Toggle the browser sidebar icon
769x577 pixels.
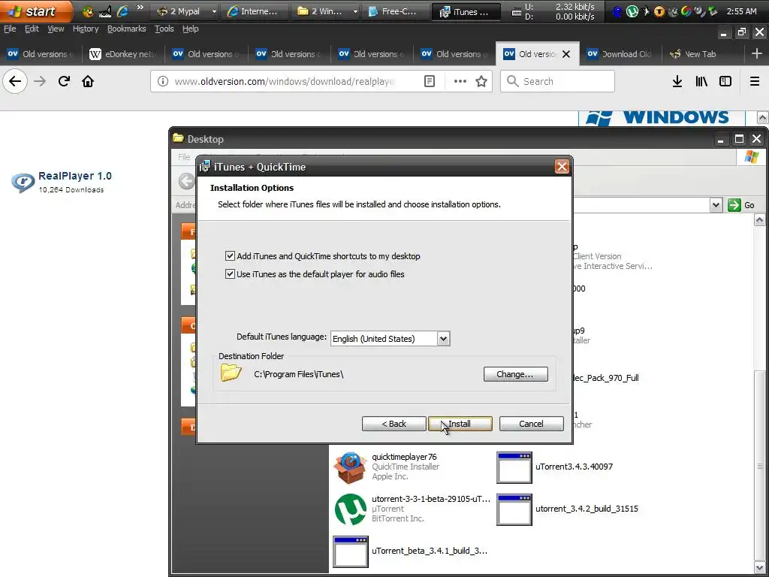click(725, 81)
